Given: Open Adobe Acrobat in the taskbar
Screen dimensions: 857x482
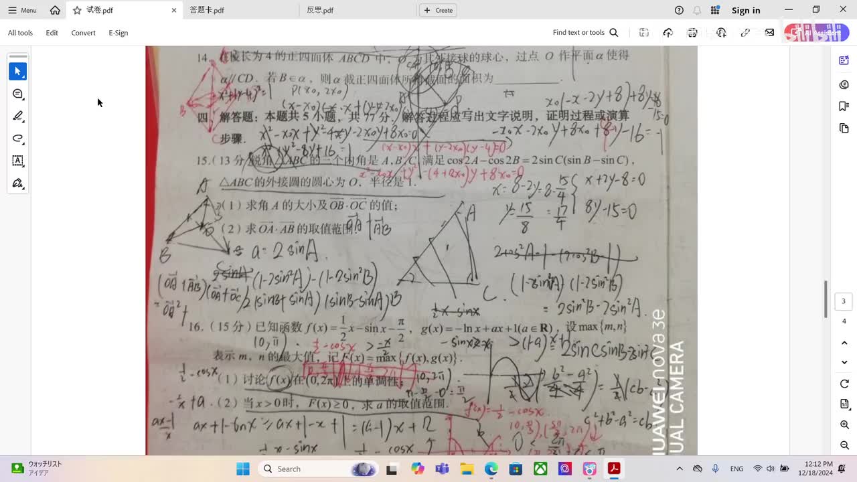Looking at the screenshot, I should tap(614, 469).
